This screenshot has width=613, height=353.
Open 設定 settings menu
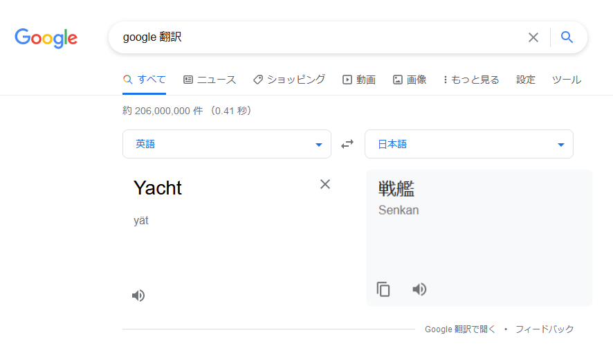click(x=525, y=80)
